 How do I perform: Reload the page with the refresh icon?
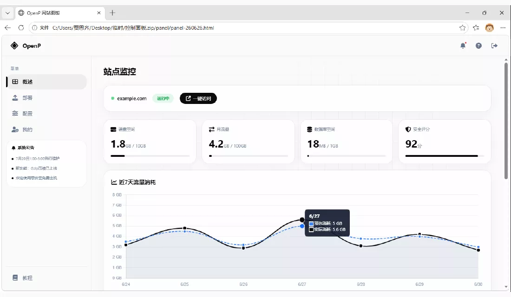coord(21,28)
